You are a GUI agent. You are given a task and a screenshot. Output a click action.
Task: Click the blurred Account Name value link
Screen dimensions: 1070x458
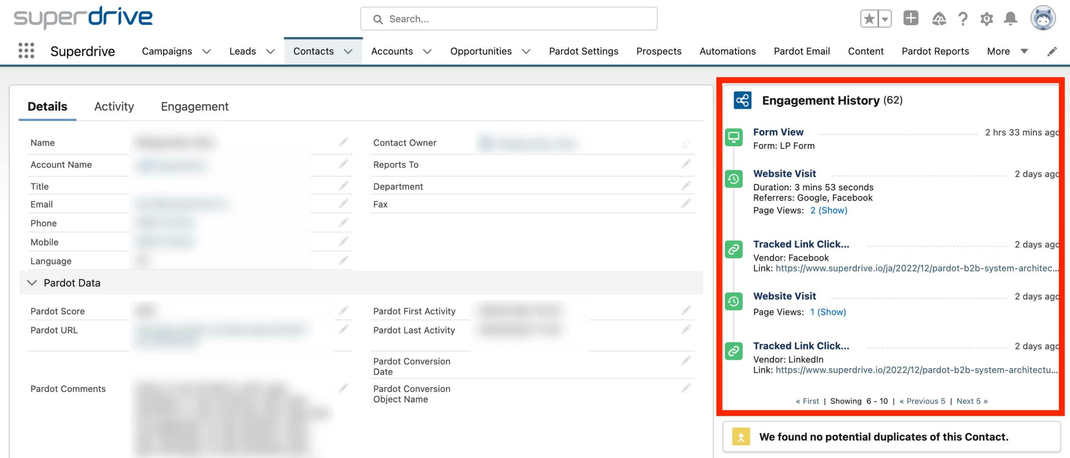point(172,165)
